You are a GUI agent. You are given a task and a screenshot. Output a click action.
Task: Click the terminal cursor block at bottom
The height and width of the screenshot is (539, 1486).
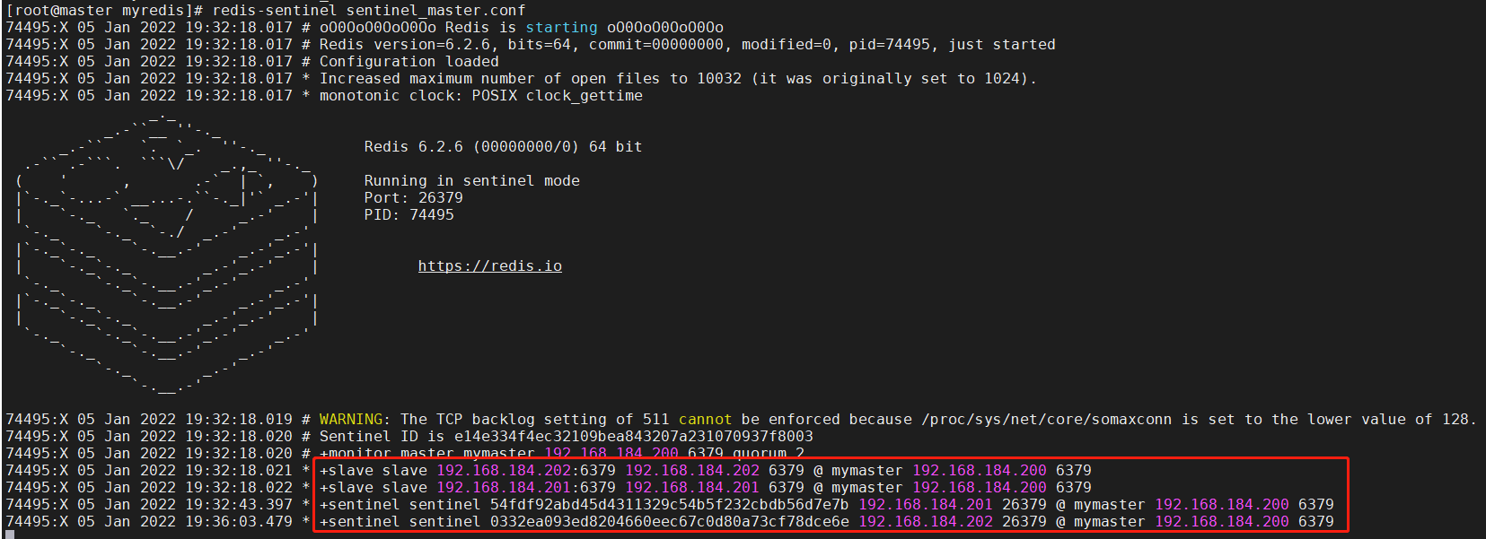10,535
